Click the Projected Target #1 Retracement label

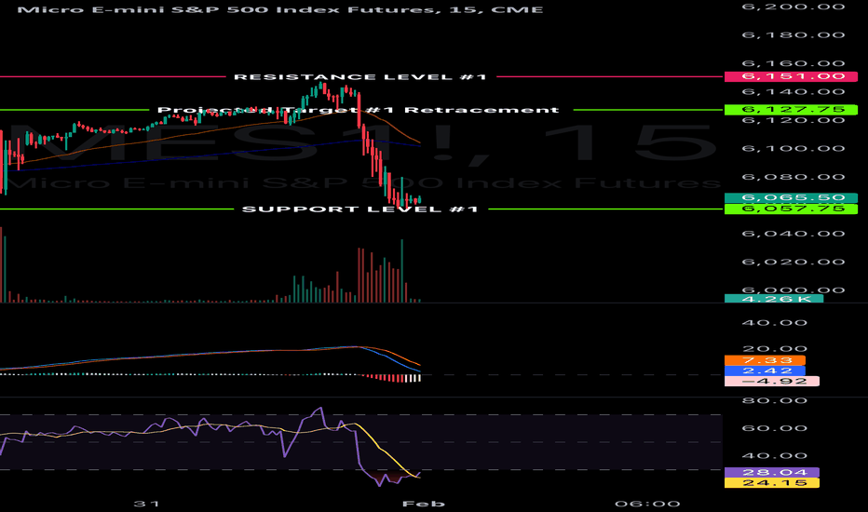point(359,110)
